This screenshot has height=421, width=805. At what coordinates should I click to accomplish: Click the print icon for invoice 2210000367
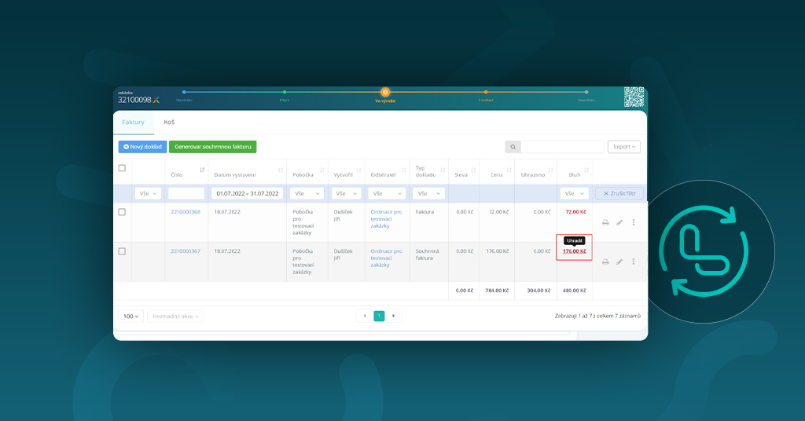click(605, 262)
